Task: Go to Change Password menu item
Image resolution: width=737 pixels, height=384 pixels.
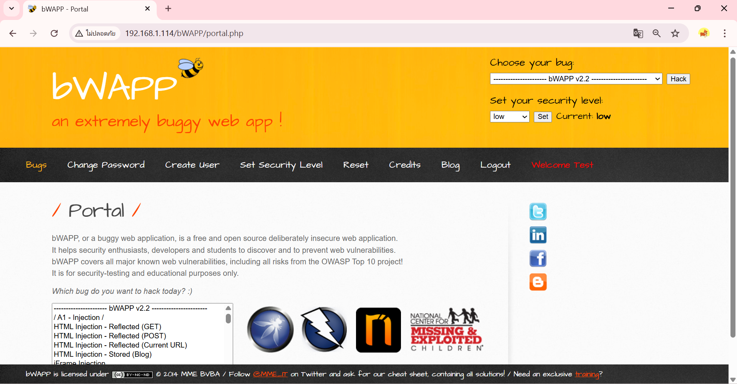Action: 106,165
